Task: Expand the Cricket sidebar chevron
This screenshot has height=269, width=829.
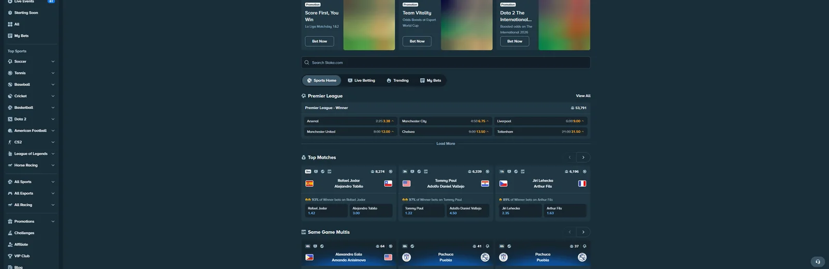Action: 53,96
